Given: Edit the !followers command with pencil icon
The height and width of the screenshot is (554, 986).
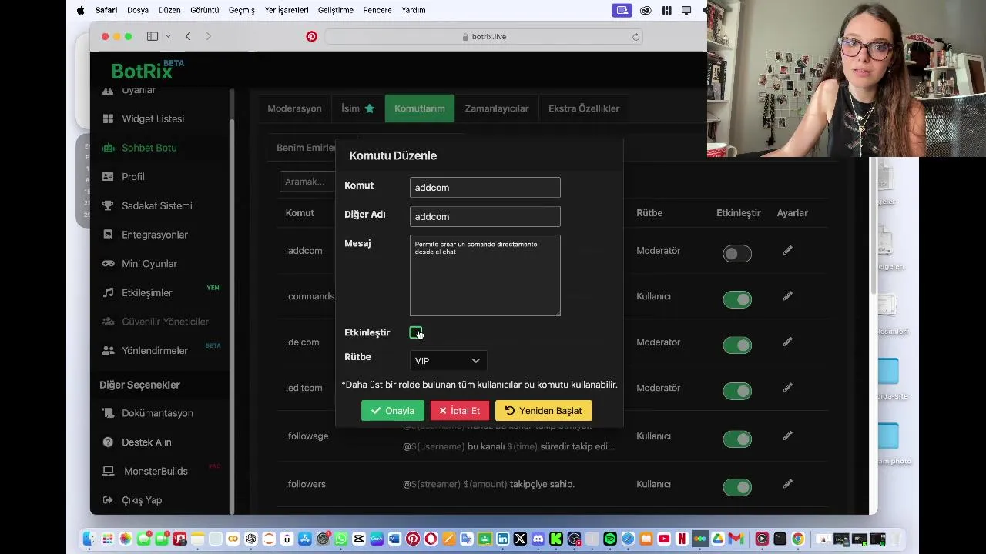Looking at the screenshot, I should click(x=787, y=484).
